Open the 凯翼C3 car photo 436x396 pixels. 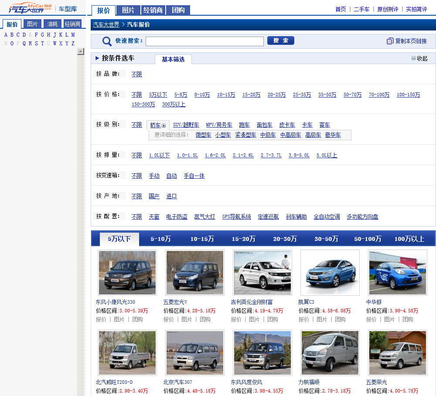point(330,273)
